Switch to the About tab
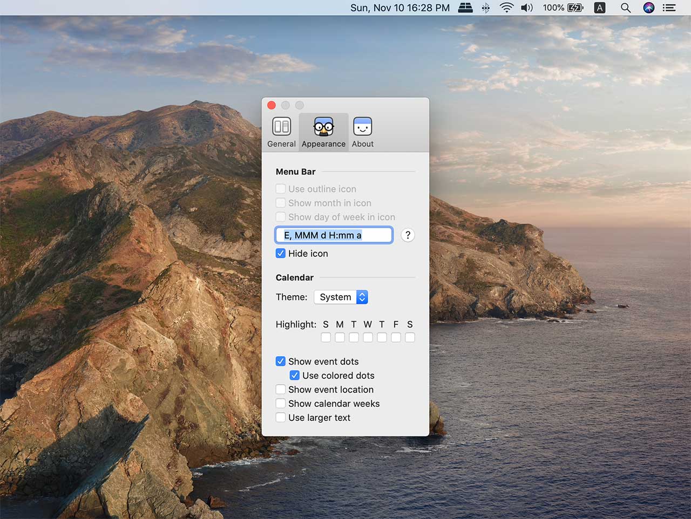This screenshot has height=519, width=691. [x=362, y=132]
